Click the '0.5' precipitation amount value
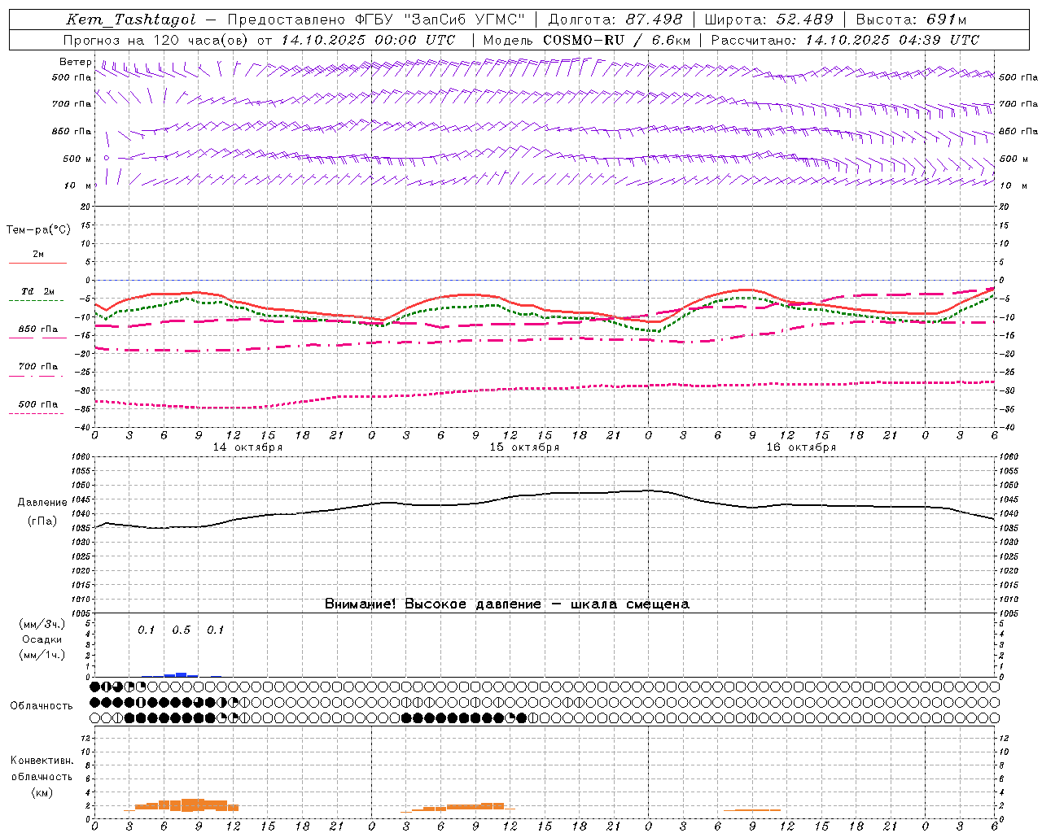1042x833 pixels. pyautogui.click(x=181, y=630)
